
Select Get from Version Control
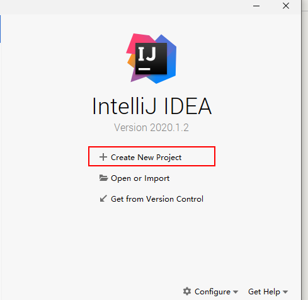click(157, 199)
